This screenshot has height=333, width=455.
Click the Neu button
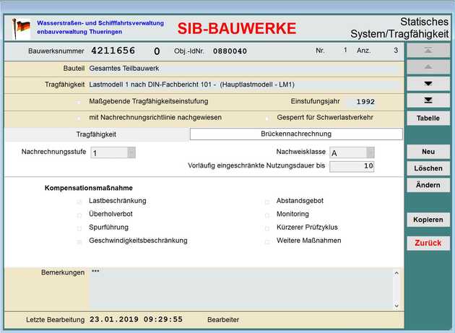(x=428, y=152)
